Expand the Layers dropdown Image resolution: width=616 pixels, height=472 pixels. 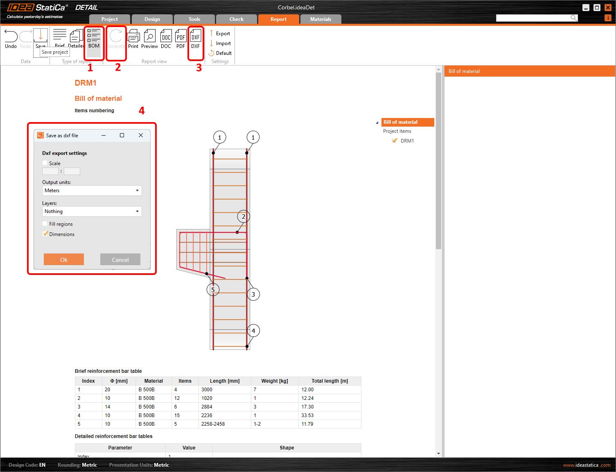coord(92,211)
